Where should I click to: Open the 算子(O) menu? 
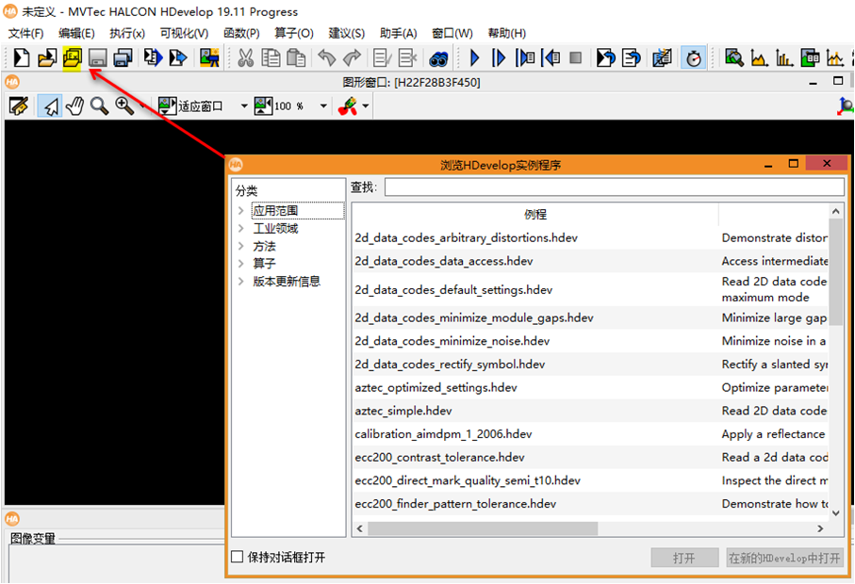coord(294,33)
